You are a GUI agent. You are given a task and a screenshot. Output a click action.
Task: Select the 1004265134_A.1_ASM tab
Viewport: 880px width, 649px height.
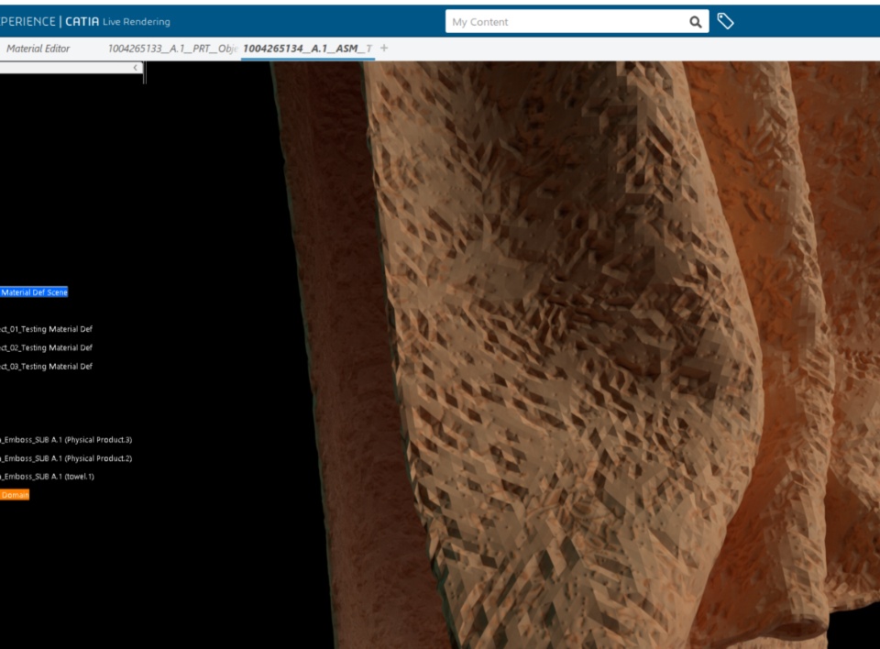coord(308,49)
